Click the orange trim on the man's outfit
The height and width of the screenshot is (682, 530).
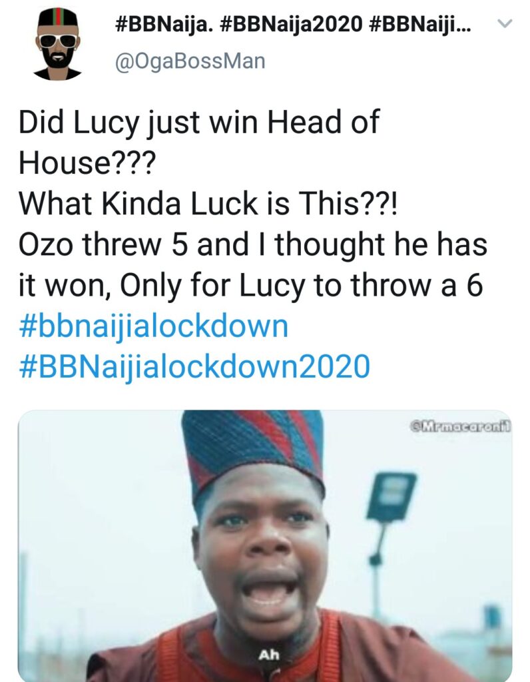[173, 659]
